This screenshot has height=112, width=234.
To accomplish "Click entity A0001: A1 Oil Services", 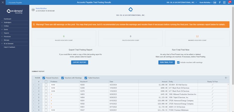I will coord(177,107).
